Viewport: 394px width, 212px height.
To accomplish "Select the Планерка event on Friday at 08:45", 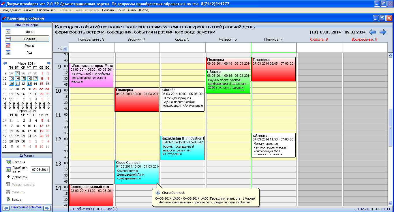I will 273,69.
